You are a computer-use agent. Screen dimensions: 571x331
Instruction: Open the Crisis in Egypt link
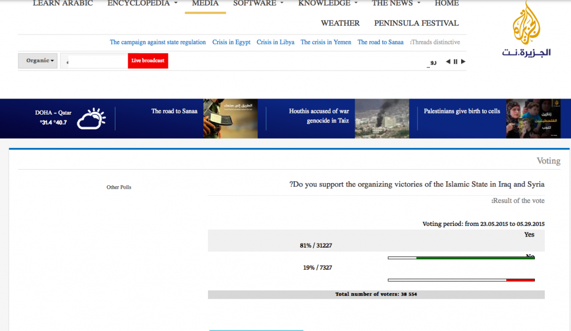coord(231,42)
